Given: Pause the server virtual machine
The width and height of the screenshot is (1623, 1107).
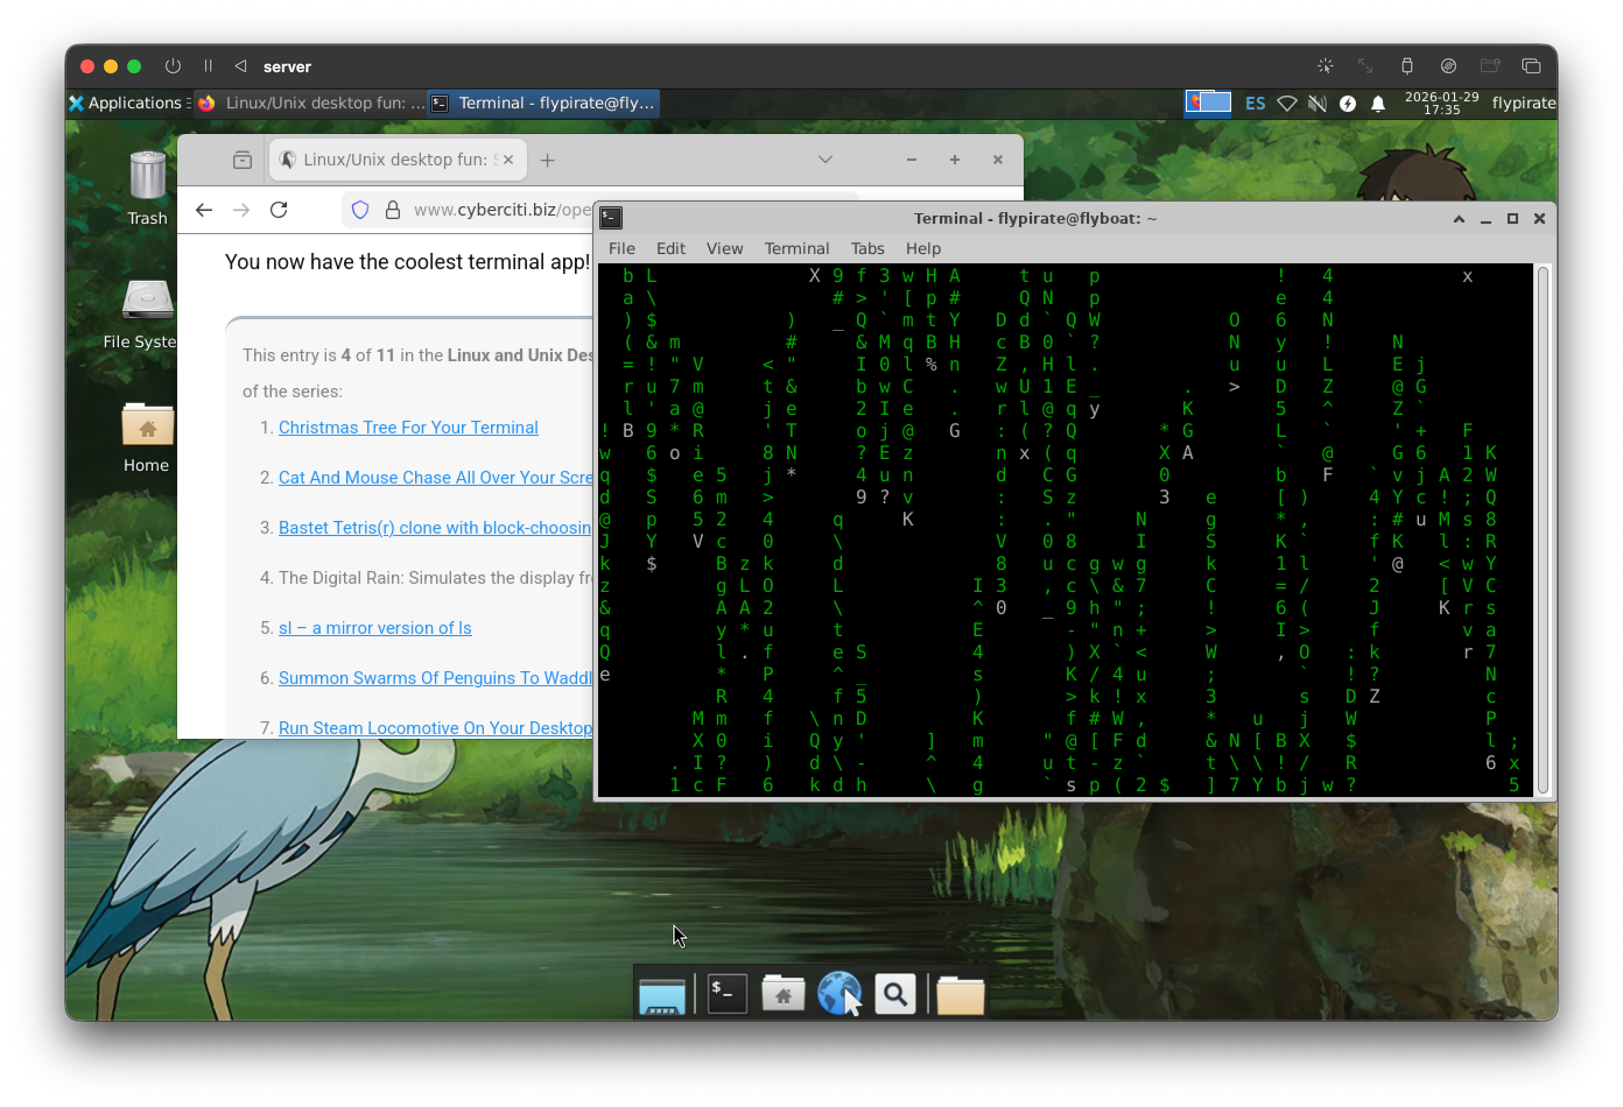Looking at the screenshot, I should point(208,66).
